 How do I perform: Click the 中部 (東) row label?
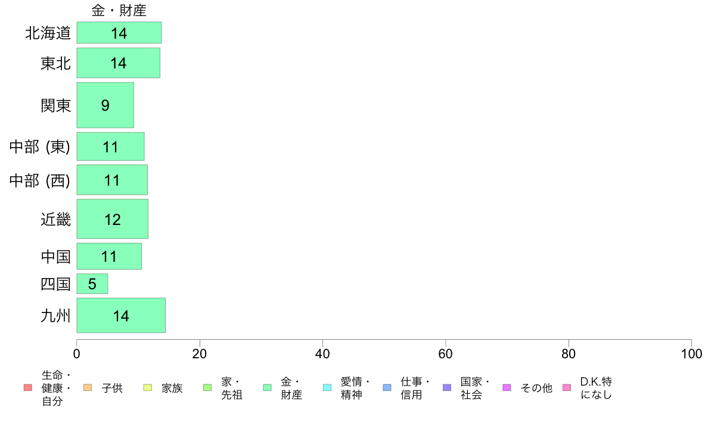[40, 146]
